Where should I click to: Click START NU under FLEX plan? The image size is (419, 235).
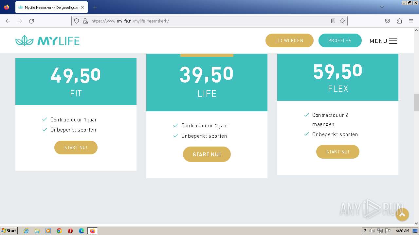click(x=338, y=152)
